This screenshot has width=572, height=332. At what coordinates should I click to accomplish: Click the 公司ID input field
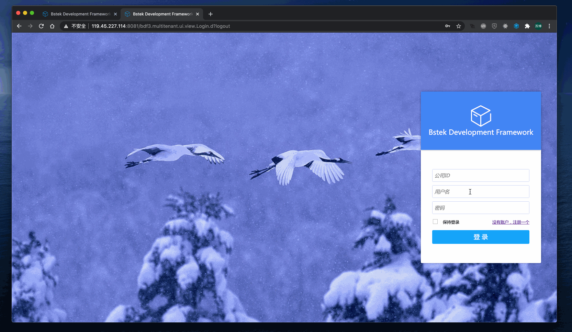pos(481,175)
